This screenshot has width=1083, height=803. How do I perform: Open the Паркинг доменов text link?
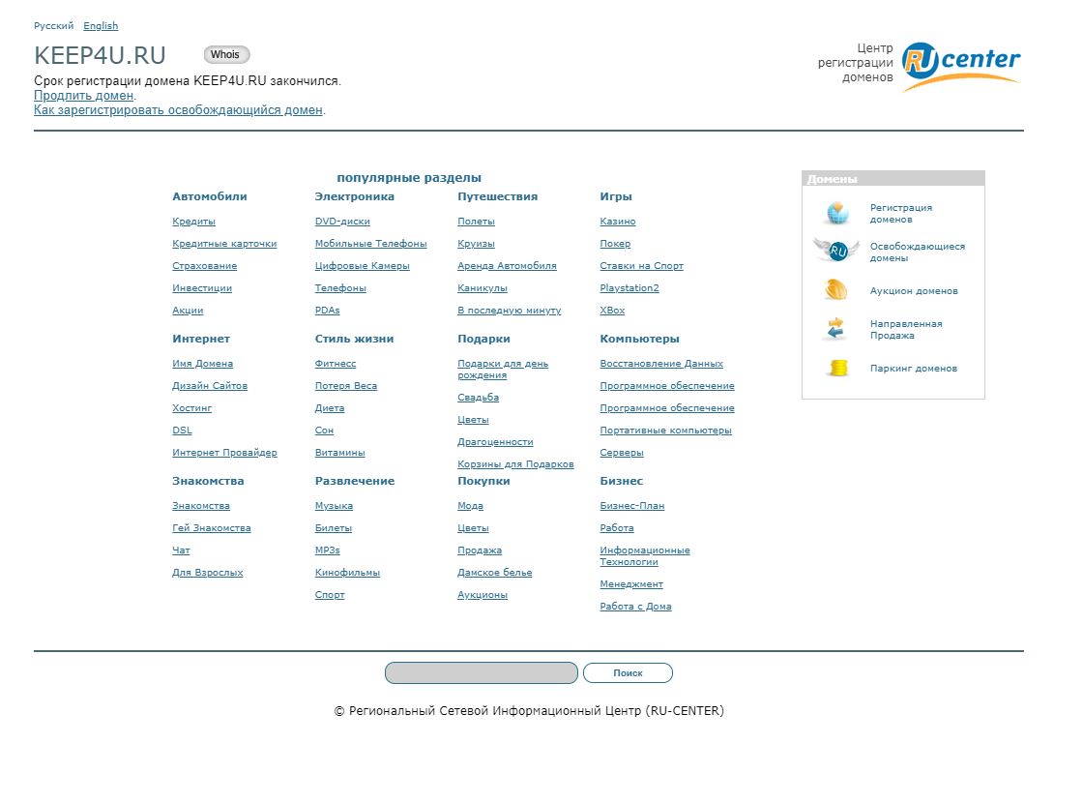[913, 369]
